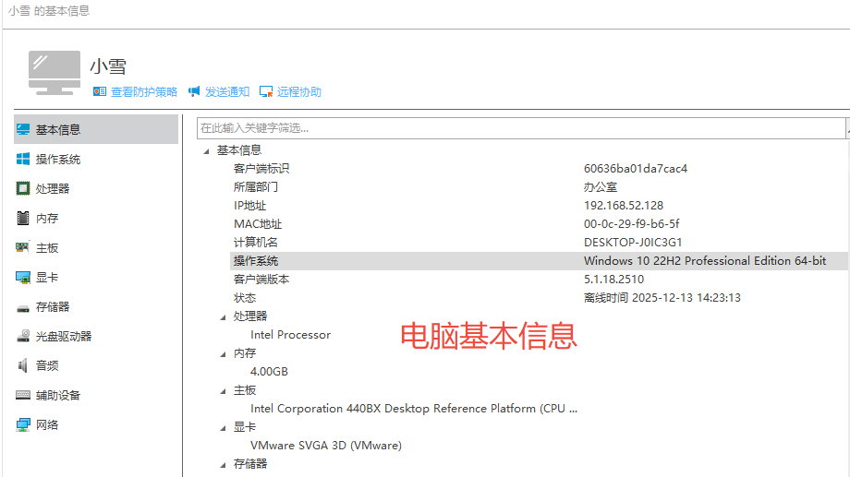The height and width of the screenshot is (477, 850).
Task: Select the MAC地址 row label
Action: point(258,223)
